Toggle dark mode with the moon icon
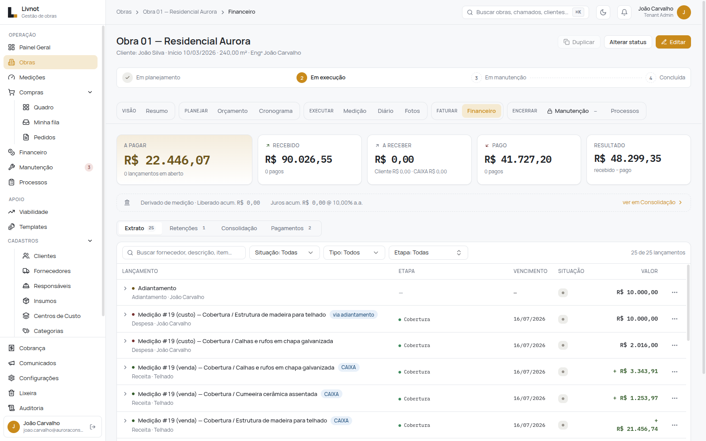The image size is (706, 441). [x=603, y=12]
